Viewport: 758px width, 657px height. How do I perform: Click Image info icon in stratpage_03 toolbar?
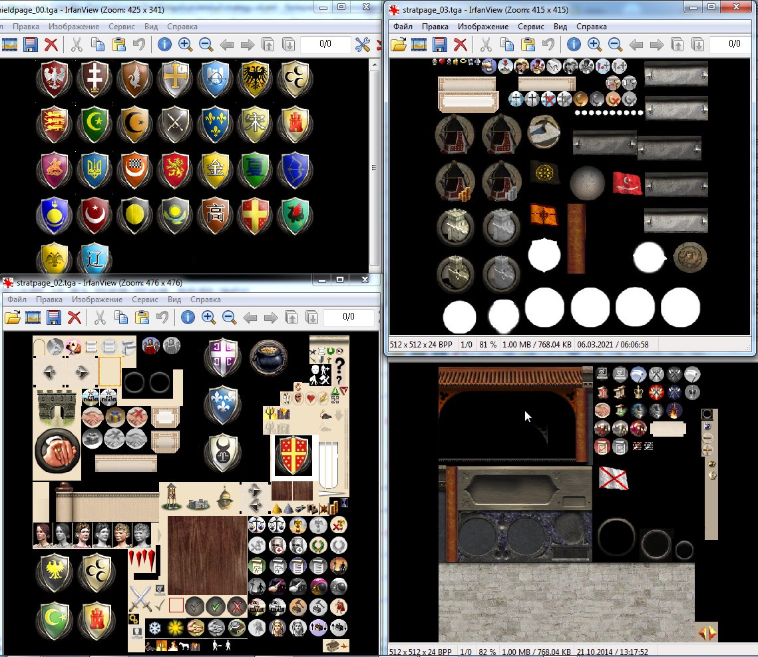tap(574, 45)
